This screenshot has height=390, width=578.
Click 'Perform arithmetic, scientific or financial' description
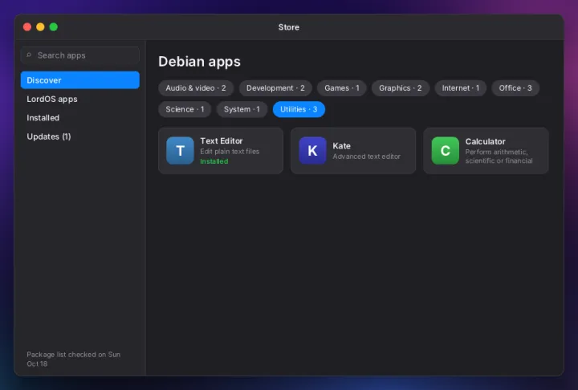pos(499,156)
